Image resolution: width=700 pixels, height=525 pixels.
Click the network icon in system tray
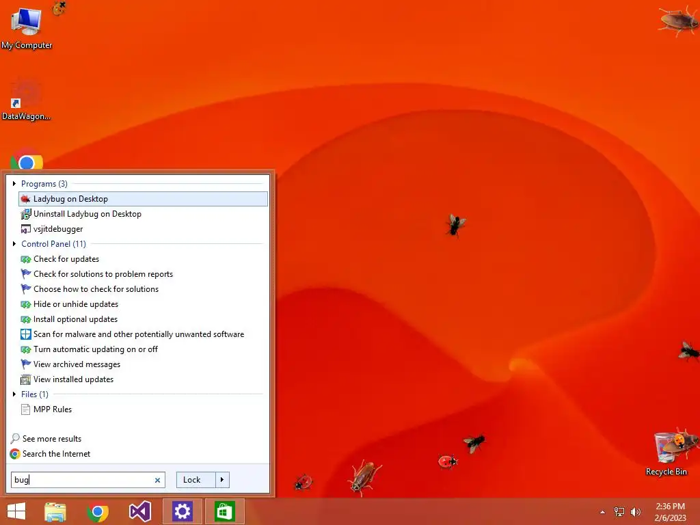619,512
